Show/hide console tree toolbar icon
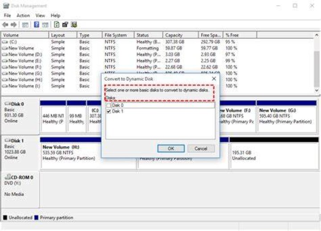The image size is (321, 231). (x=25, y=25)
